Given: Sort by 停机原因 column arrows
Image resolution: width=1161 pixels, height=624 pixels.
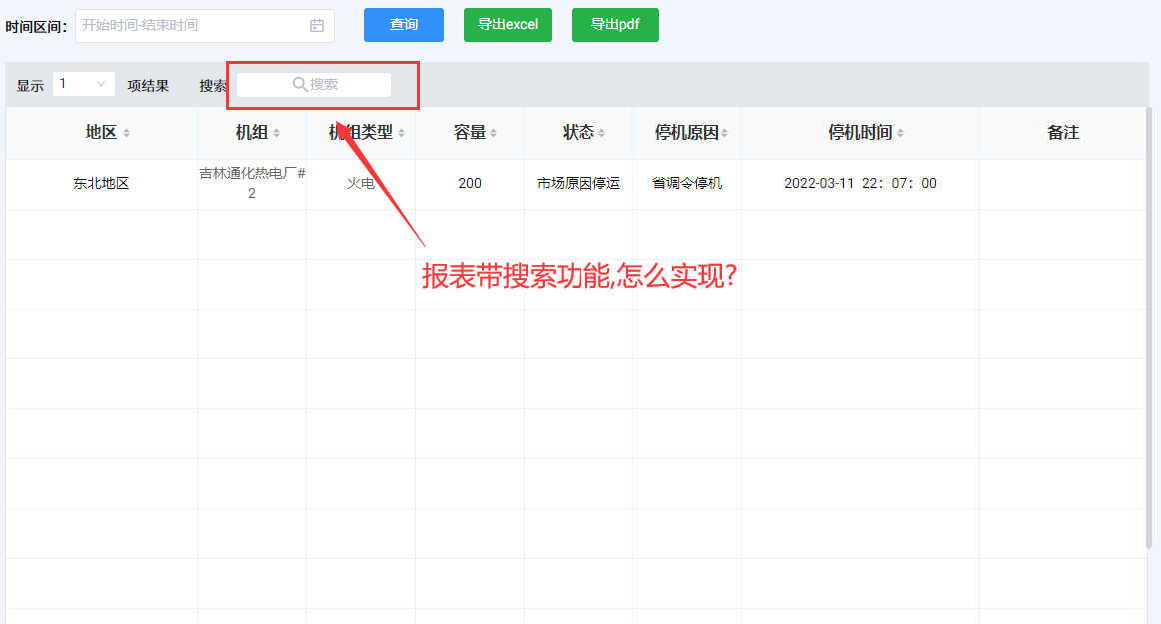Looking at the screenshot, I should (725, 133).
